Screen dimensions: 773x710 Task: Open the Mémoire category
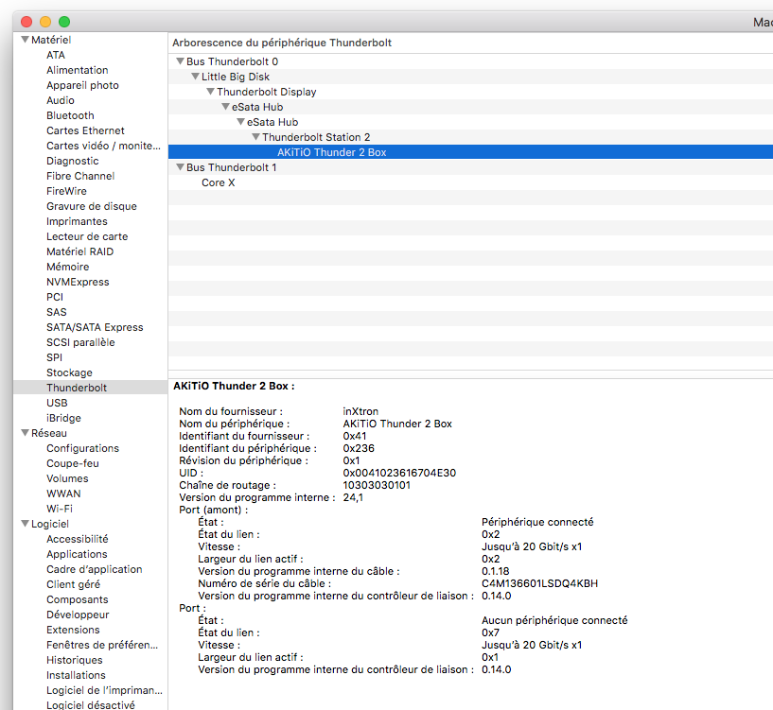(x=68, y=267)
